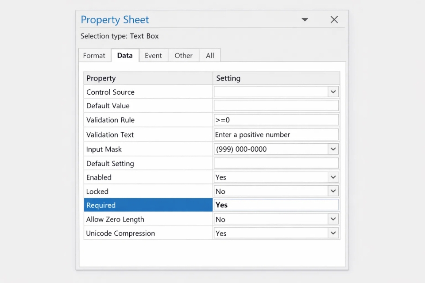Click the Setting column header
Image resolution: width=425 pixels, height=283 pixels.
tap(276, 78)
